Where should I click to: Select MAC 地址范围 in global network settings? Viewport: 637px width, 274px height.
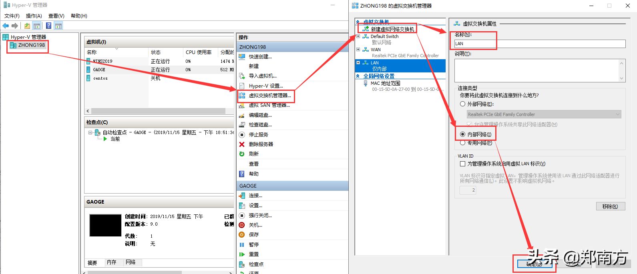click(385, 83)
